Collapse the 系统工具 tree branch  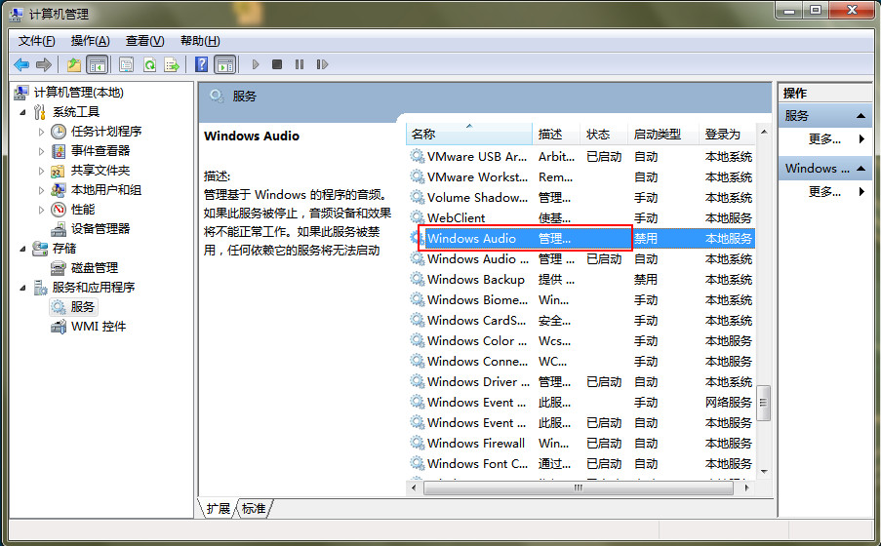(22, 112)
